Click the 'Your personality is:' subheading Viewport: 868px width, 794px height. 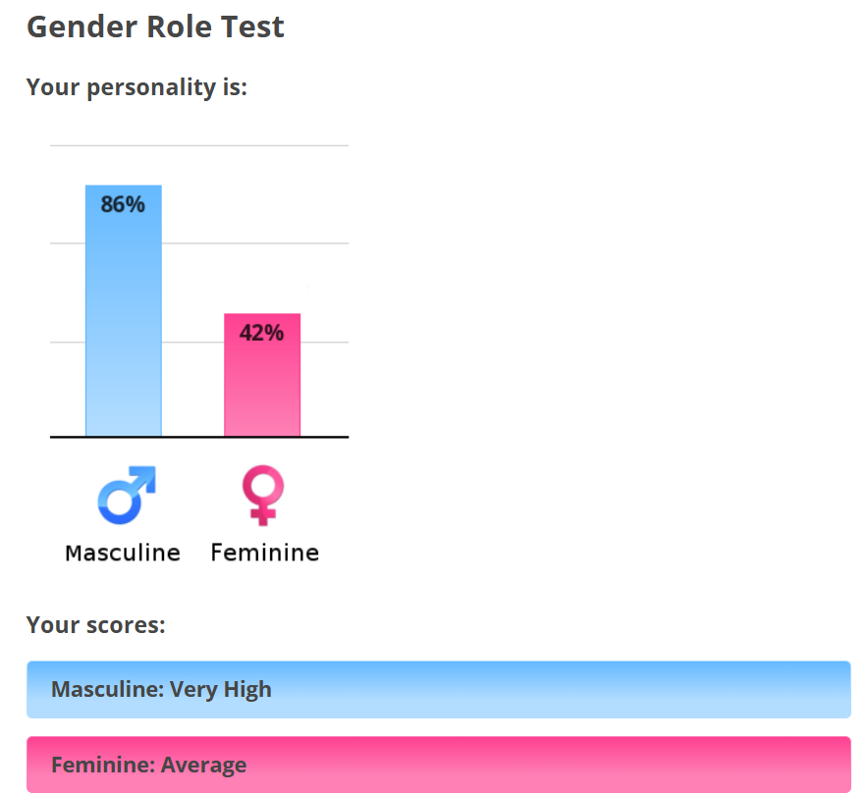click(136, 87)
